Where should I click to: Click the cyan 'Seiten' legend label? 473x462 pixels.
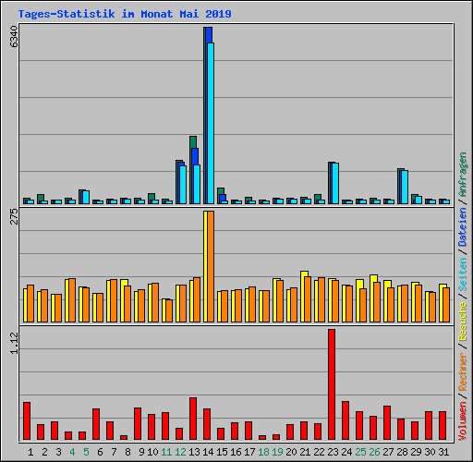click(462, 274)
